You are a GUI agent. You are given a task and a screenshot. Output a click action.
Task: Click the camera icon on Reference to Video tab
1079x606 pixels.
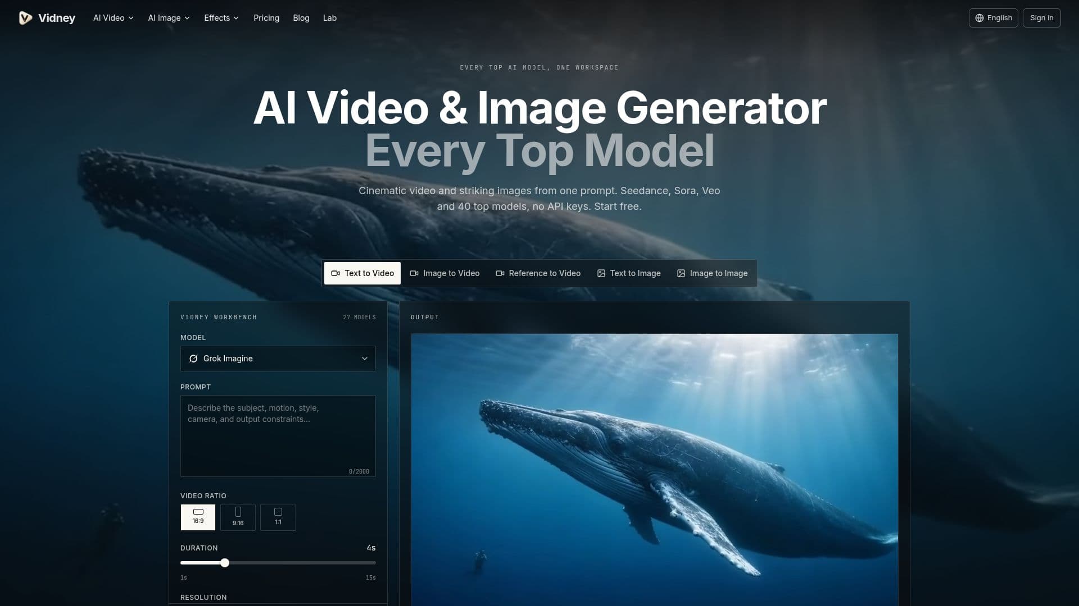(500, 273)
